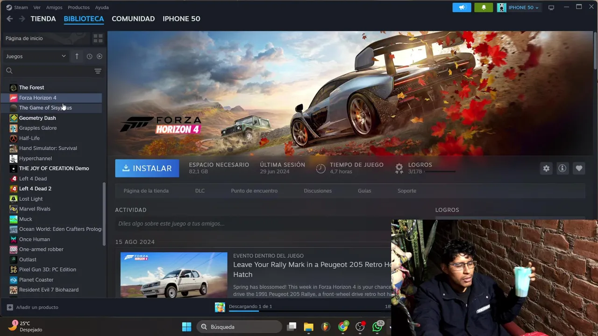This screenshot has width=598, height=336.
Task: Open Pixel Gun 3D: PC Edition
Action: coord(51,270)
